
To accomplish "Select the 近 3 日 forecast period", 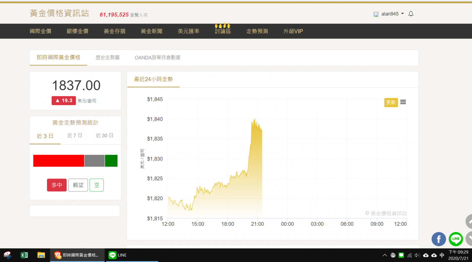I will click(45, 136).
